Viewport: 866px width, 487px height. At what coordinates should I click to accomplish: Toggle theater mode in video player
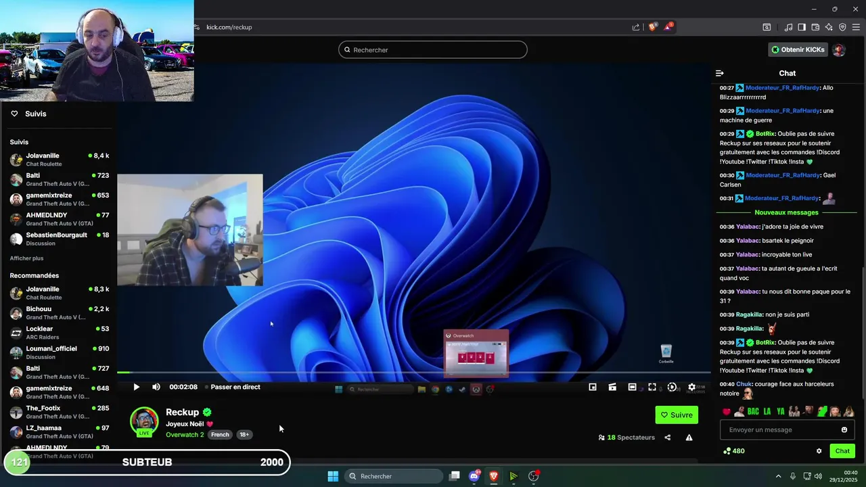click(x=632, y=387)
